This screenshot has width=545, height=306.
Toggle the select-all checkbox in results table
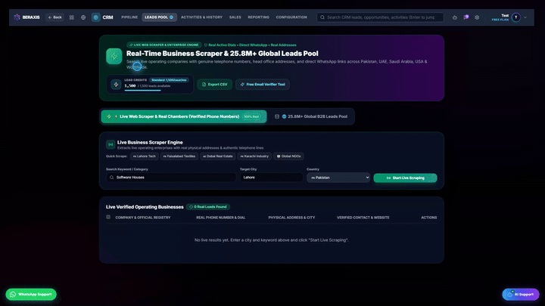pyautogui.click(x=108, y=217)
